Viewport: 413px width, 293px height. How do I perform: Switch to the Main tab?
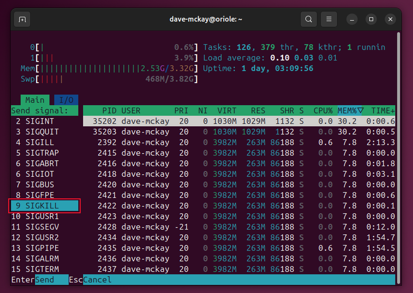[x=35, y=100]
